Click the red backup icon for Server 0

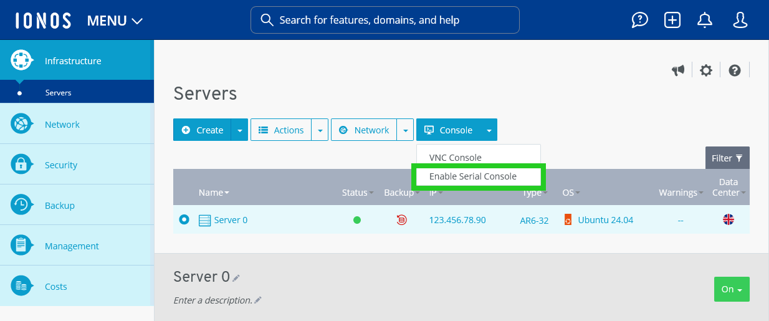(x=402, y=219)
